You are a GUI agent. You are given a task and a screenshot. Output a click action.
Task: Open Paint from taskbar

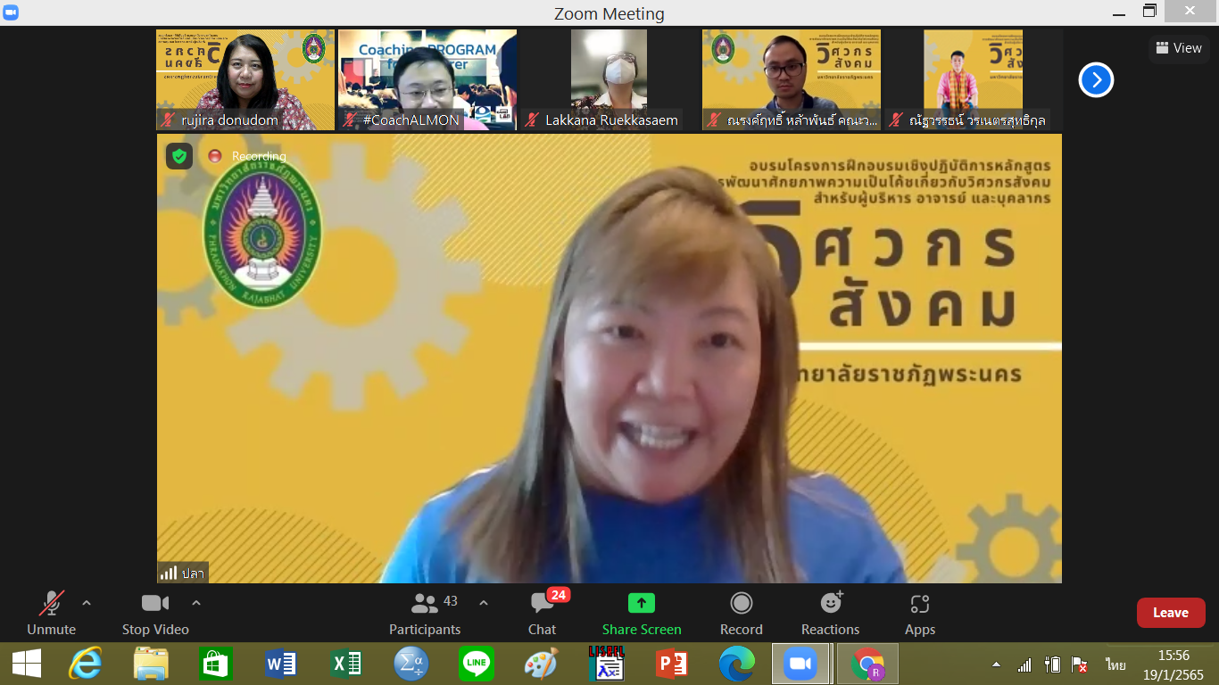541,664
